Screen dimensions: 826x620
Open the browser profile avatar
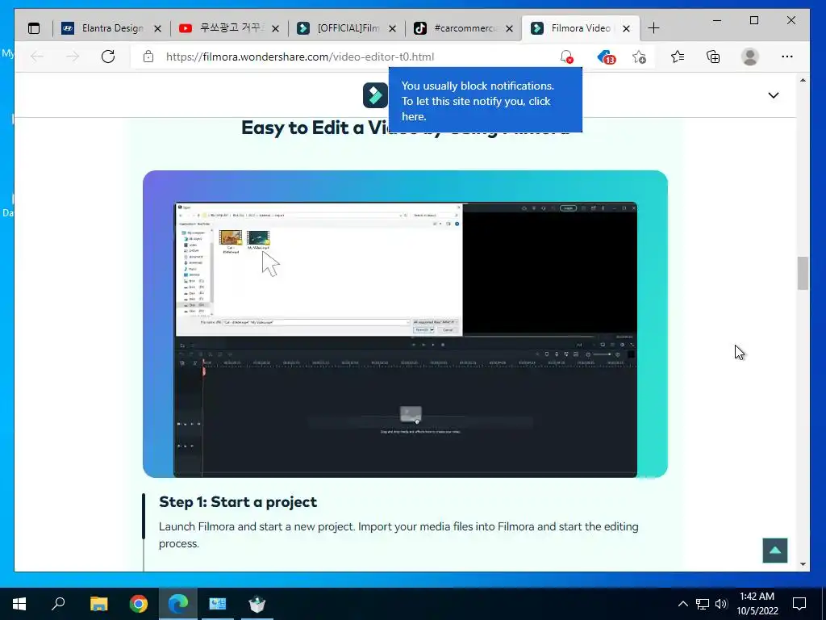point(749,57)
